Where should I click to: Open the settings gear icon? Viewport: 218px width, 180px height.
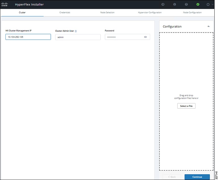208,5
